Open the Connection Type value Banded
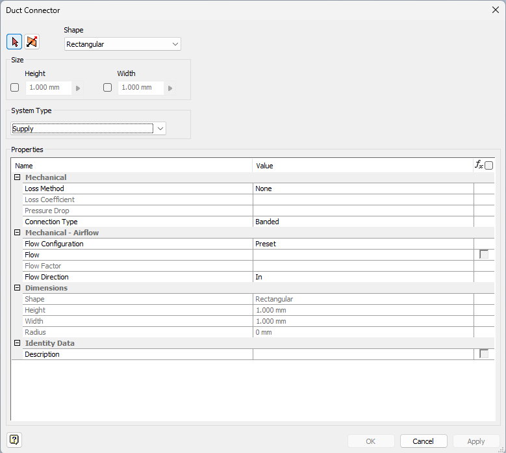Screen dimensions: 506x453 (363, 222)
